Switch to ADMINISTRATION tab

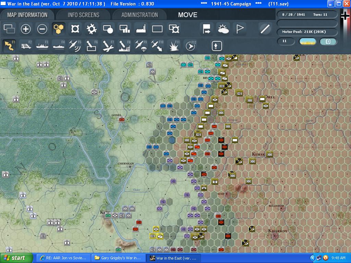tap(140, 15)
